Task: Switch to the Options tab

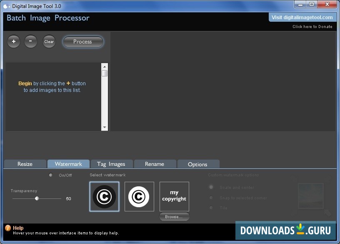Action: tap(198, 164)
